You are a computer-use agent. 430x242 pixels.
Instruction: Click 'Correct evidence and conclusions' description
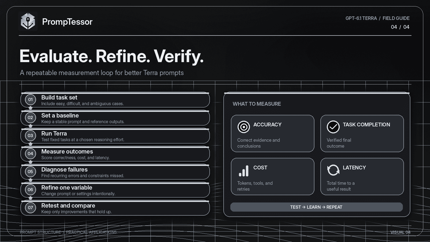tap(259, 143)
